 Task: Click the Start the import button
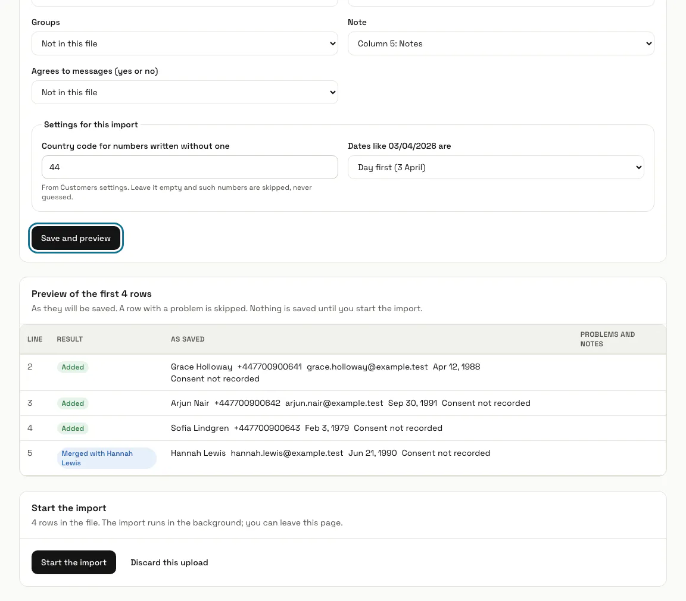73,562
